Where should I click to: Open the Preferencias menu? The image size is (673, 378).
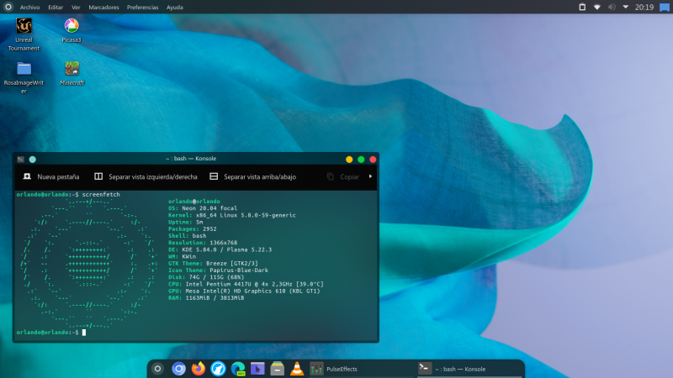pyautogui.click(x=142, y=7)
